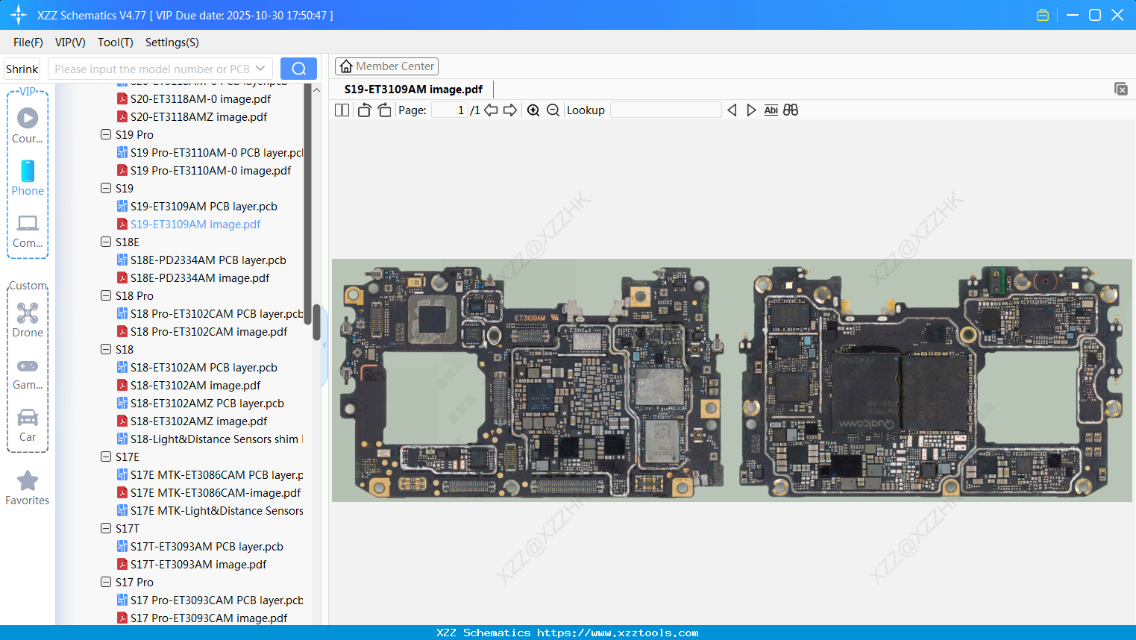Viewport: 1136px width, 640px height.
Task: Open the Member Center
Action: (386, 66)
